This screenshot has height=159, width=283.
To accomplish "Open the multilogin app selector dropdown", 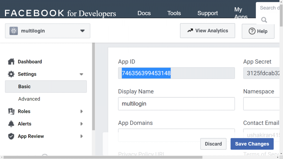I will coord(48,31).
